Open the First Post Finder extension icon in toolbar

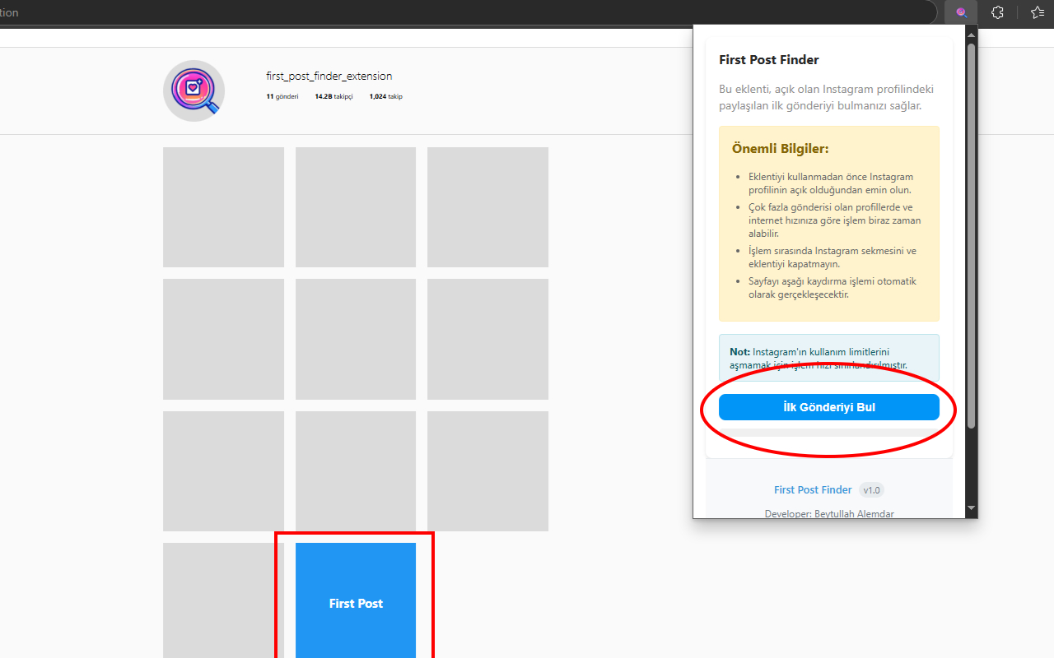961,12
